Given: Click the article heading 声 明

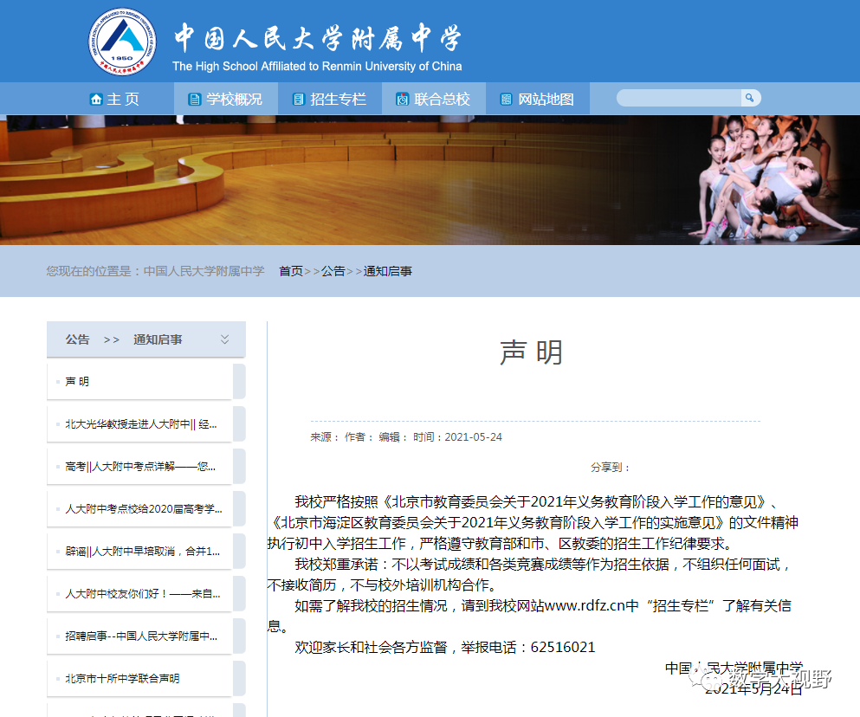Looking at the screenshot, I should point(531,352).
